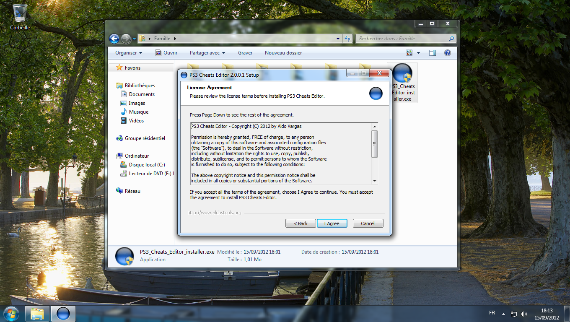Viewport: 570px width, 322px height.
Task: Go forward in the Explorer window
Action: [x=126, y=39]
